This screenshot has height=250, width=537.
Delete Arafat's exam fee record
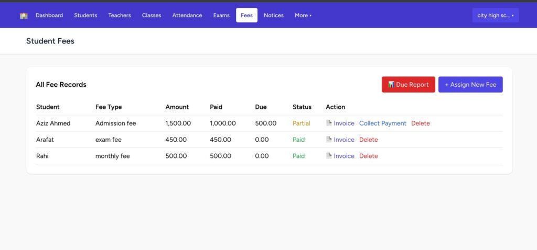click(369, 140)
